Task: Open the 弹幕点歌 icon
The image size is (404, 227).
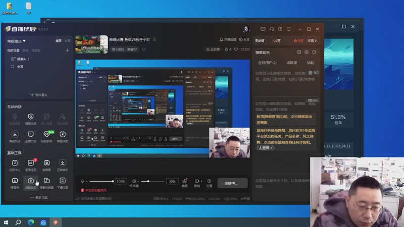Action: pyautogui.click(x=63, y=134)
